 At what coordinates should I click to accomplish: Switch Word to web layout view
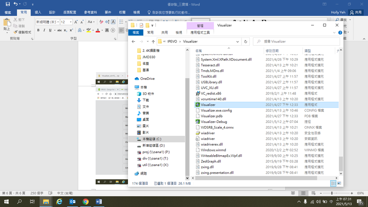coord(313,193)
